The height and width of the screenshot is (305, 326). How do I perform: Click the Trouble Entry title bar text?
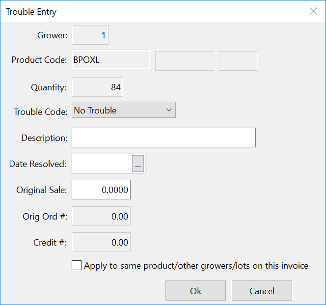point(31,11)
